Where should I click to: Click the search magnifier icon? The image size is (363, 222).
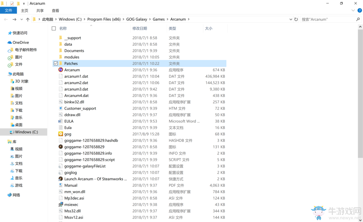click(x=358, y=20)
